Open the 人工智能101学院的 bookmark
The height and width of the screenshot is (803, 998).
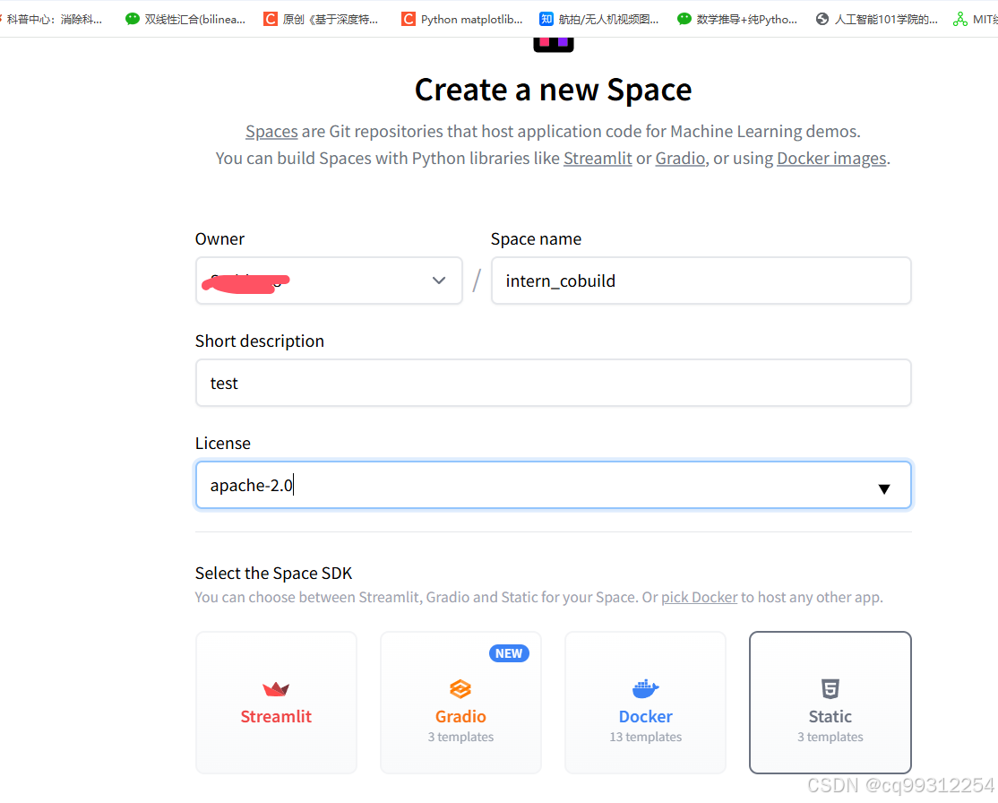(x=876, y=19)
